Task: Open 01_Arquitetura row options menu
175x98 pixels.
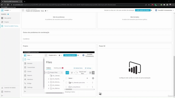Action: point(92,87)
